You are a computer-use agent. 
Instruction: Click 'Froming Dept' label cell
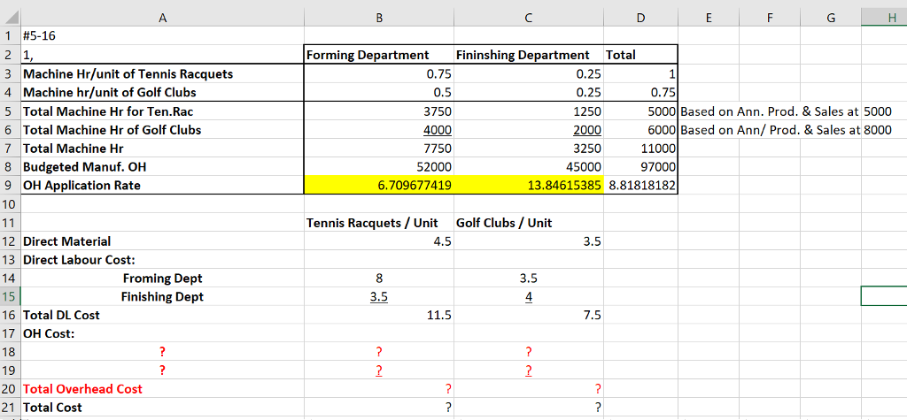coord(163,279)
